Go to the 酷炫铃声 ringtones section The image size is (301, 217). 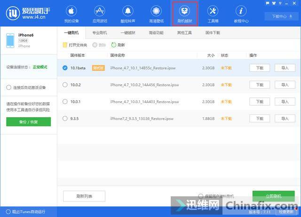(128, 14)
